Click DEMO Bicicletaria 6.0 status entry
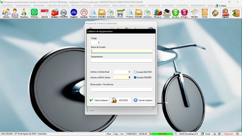The image size is (242, 136). 188,134
